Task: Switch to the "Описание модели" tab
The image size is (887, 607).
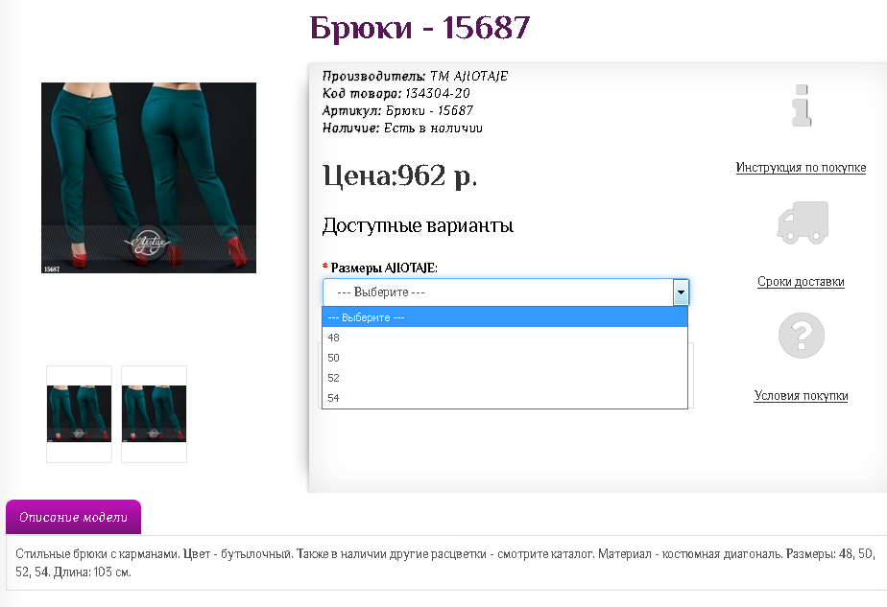Action: [x=73, y=517]
